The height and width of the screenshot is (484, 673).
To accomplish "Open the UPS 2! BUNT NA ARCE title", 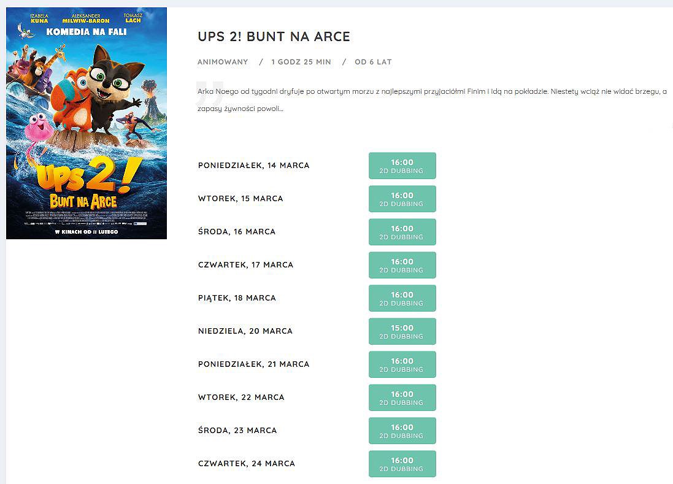I will click(x=274, y=36).
